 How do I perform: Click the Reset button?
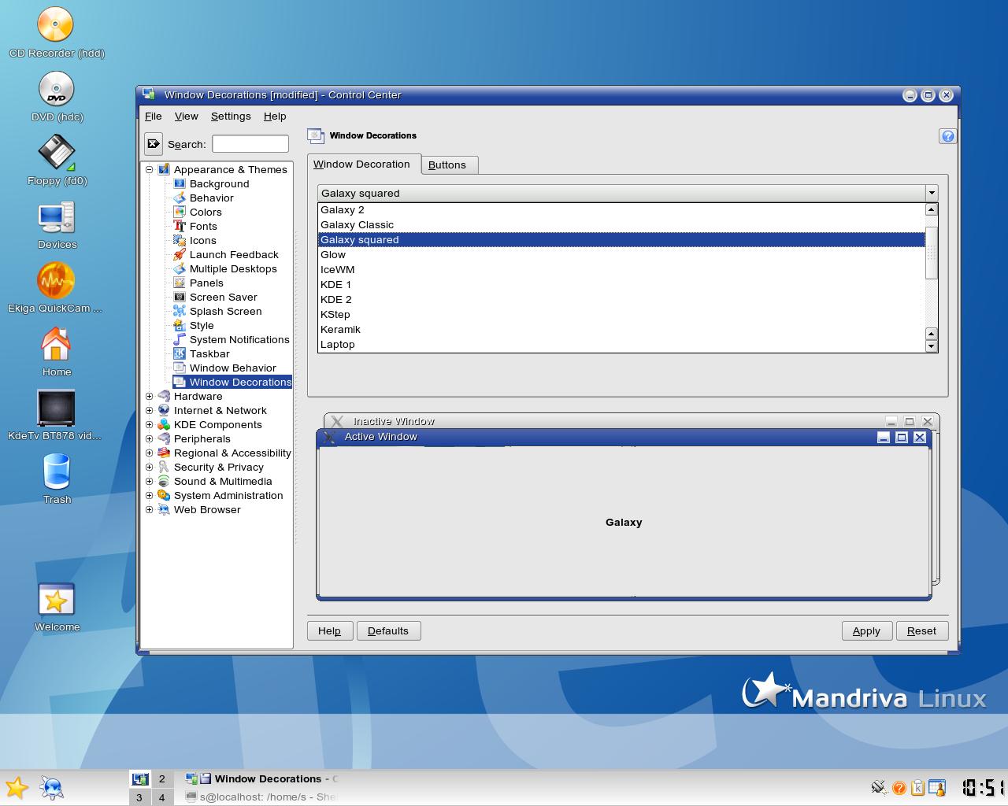921,630
